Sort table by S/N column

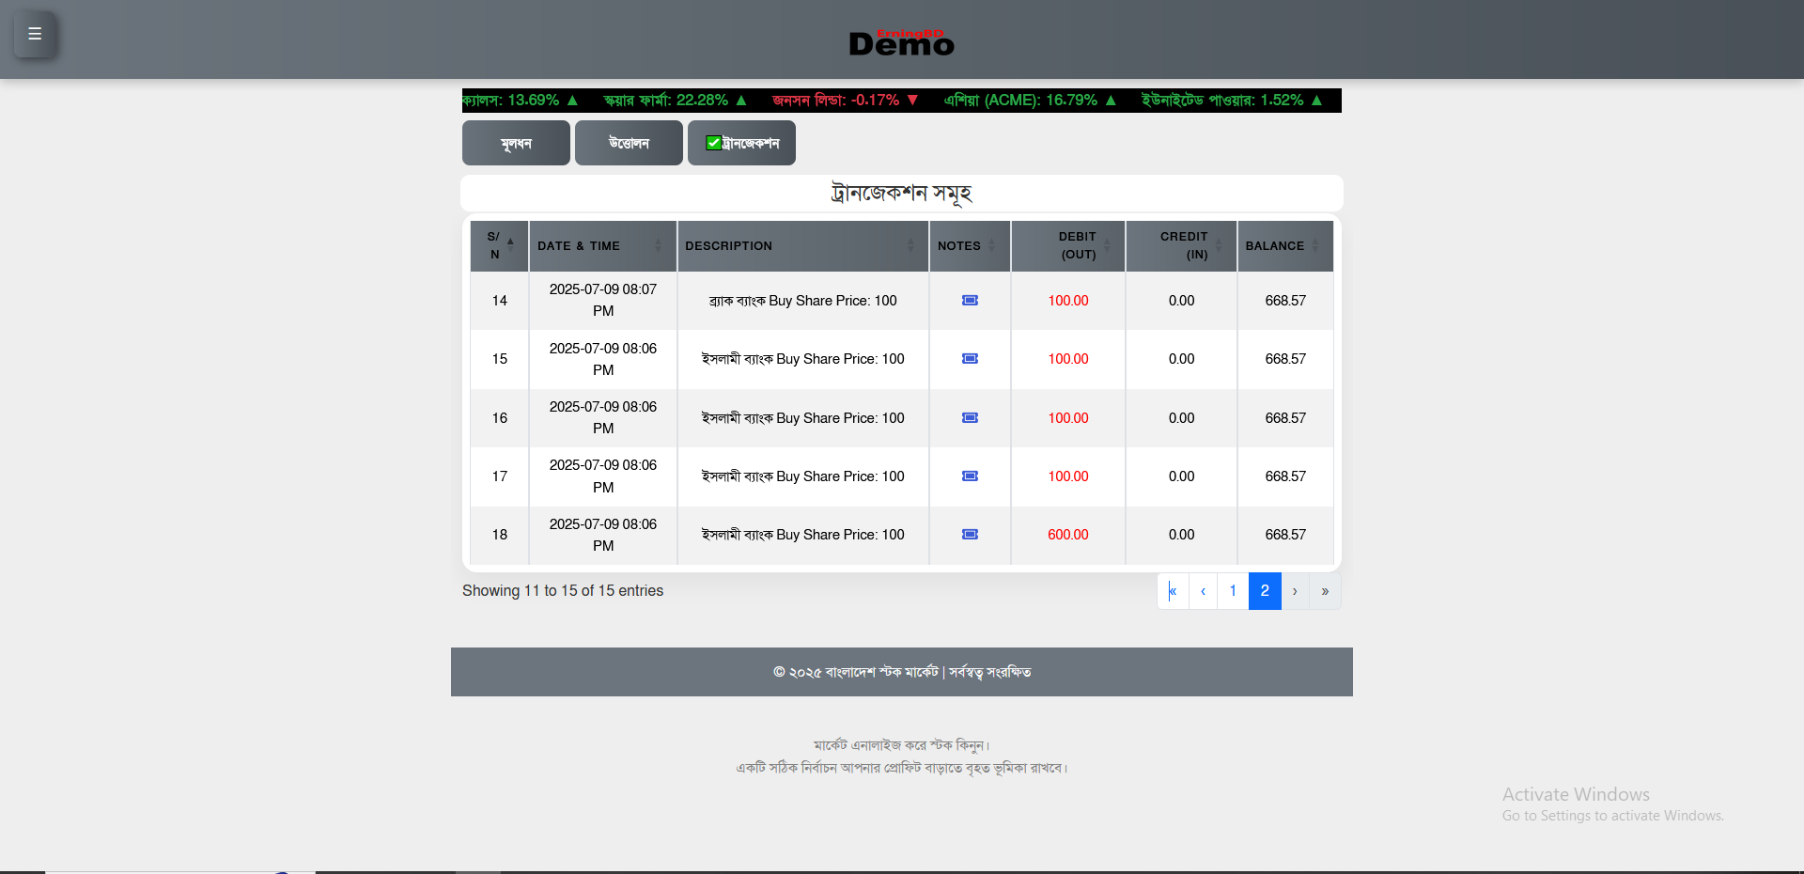[499, 246]
